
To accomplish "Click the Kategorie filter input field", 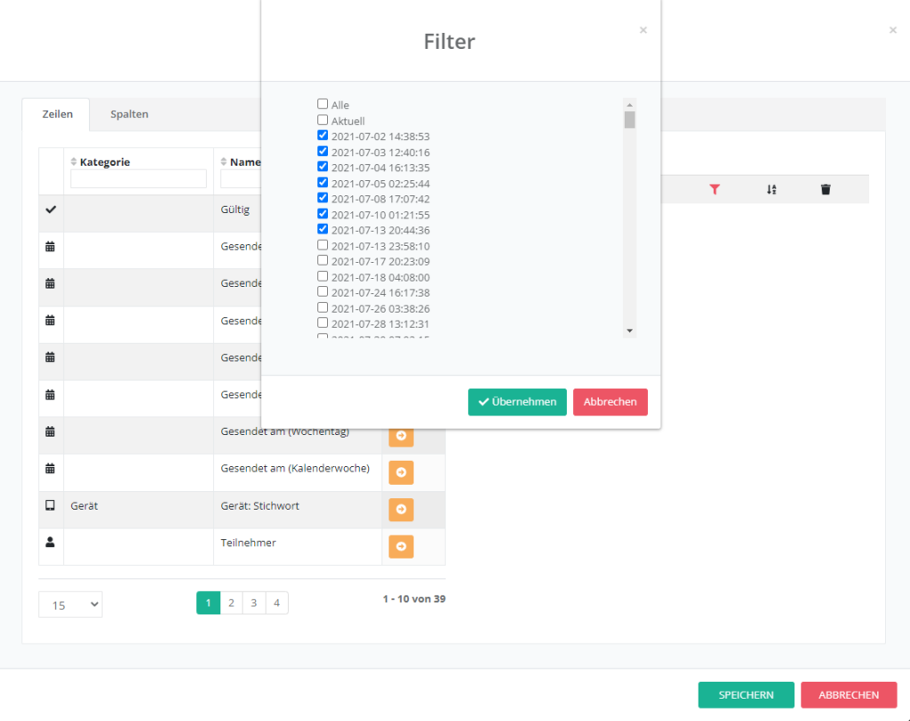I will click(139, 178).
